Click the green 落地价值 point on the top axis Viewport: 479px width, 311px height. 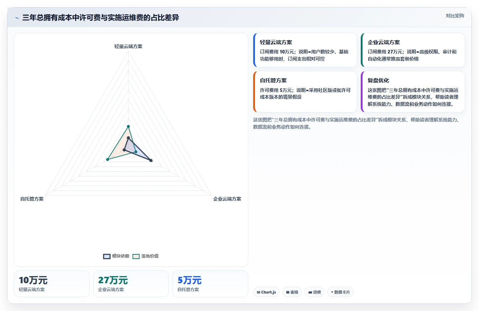click(x=129, y=126)
